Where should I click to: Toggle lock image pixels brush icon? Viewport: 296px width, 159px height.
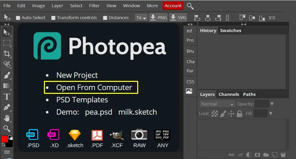coord(223,114)
